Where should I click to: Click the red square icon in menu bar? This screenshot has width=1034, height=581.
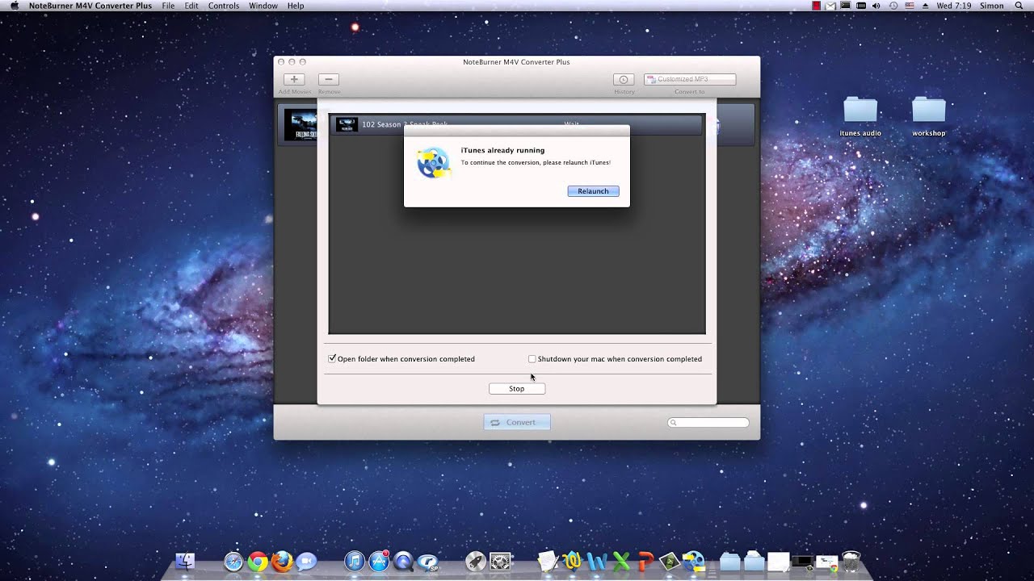coord(817,6)
